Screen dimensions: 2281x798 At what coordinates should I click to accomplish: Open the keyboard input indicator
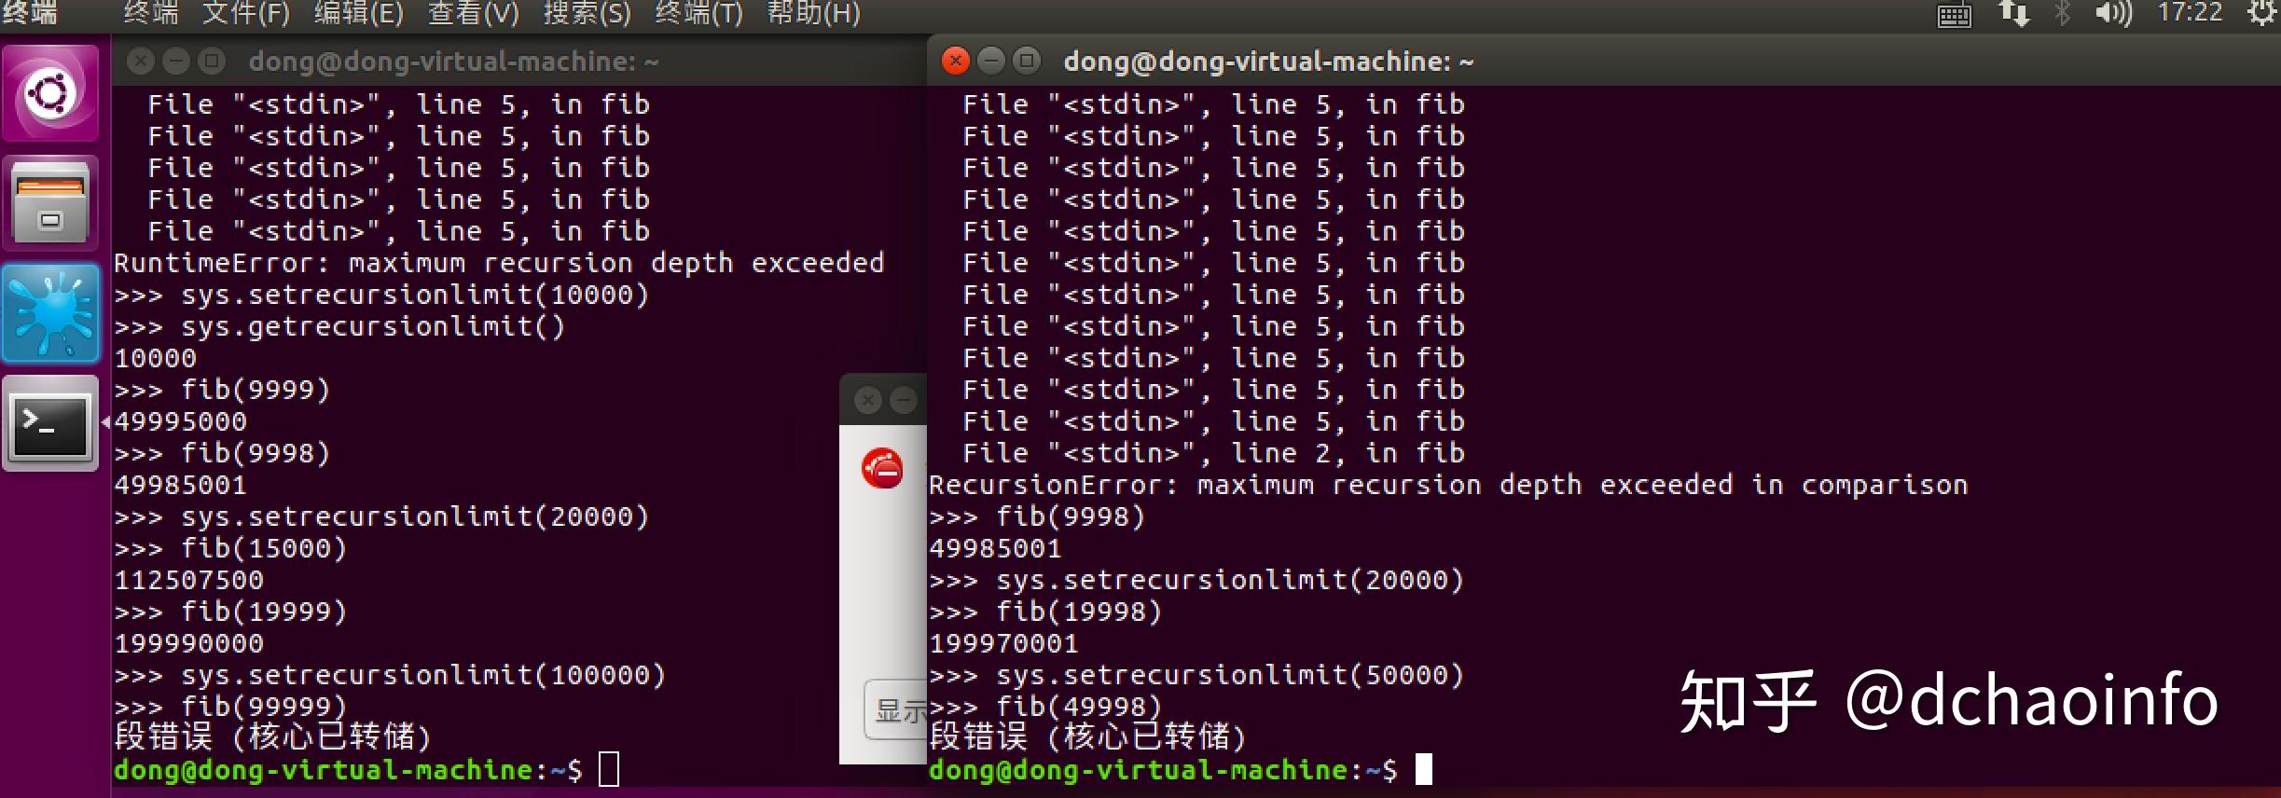tap(1954, 15)
